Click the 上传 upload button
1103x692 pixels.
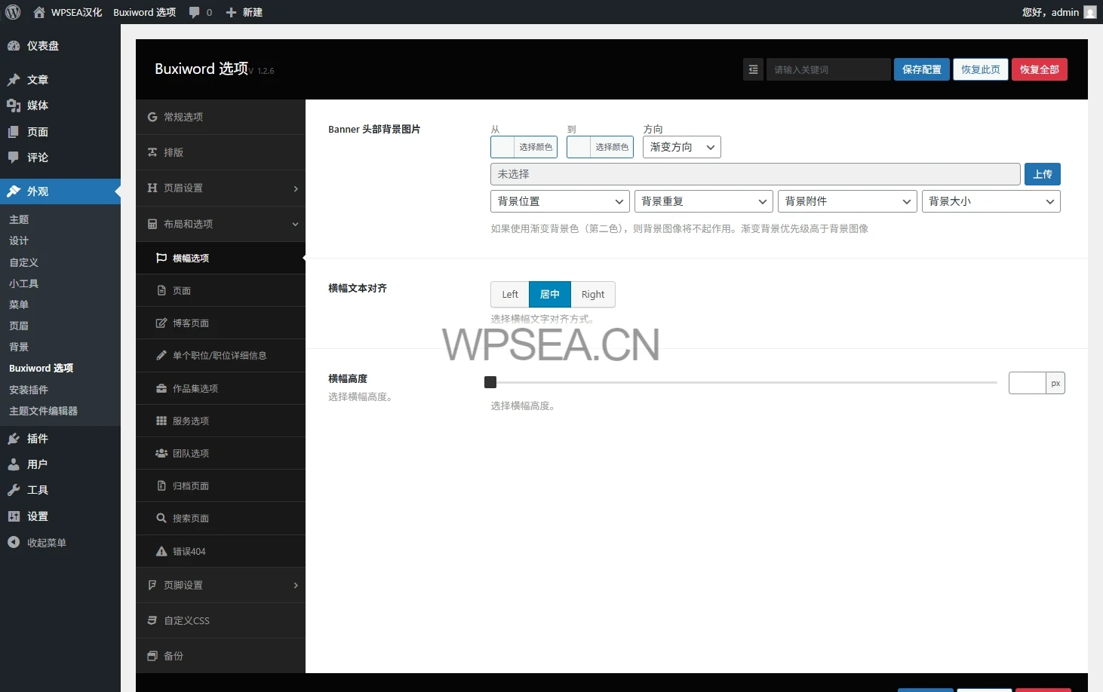(x=1043, y=174)
